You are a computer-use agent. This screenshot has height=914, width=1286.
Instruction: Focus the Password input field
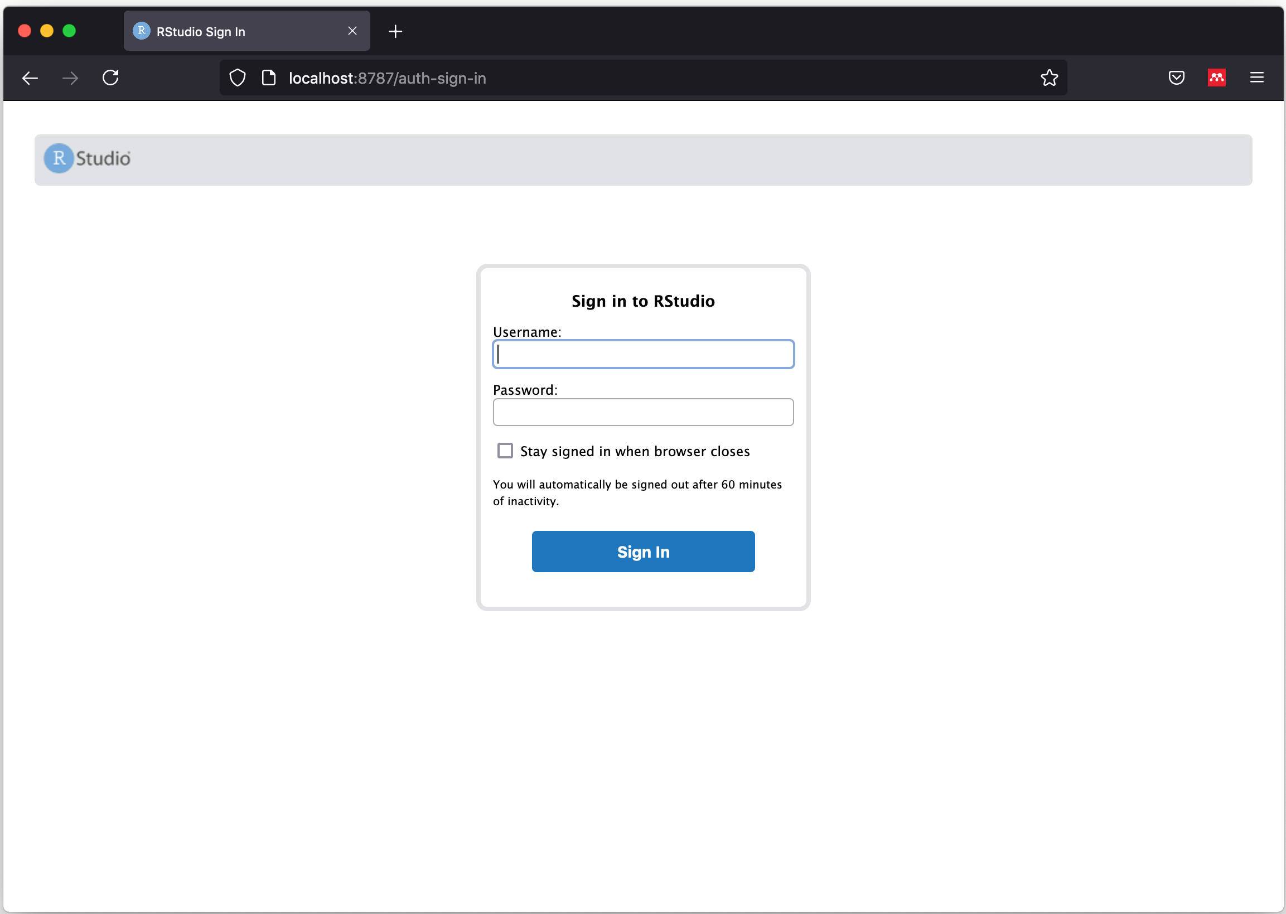click(644, 413)
